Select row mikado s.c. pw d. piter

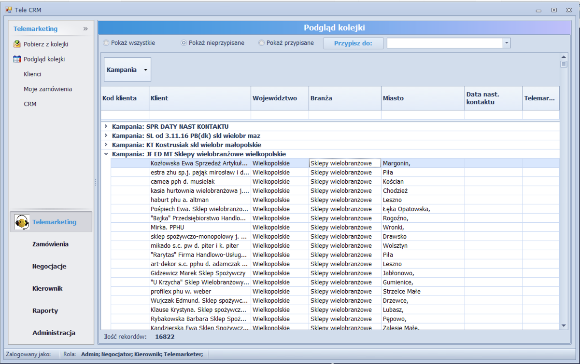335,246
